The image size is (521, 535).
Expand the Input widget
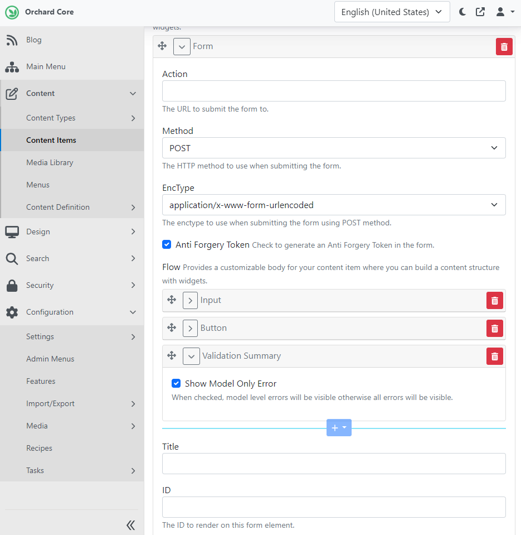pos(190,301)
